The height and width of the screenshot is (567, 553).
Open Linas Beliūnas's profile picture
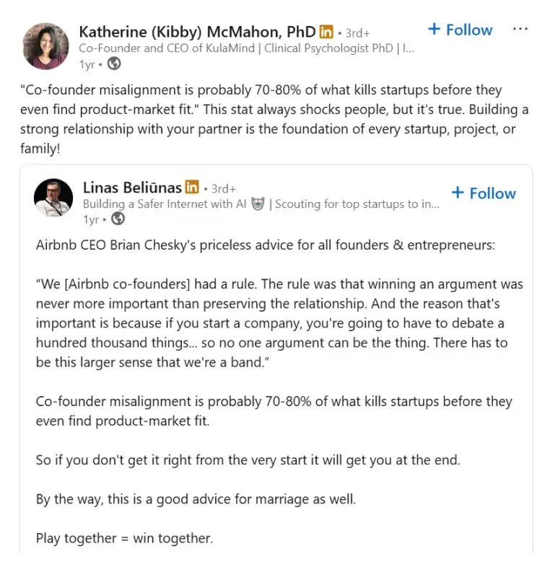[x=53, y=198]
